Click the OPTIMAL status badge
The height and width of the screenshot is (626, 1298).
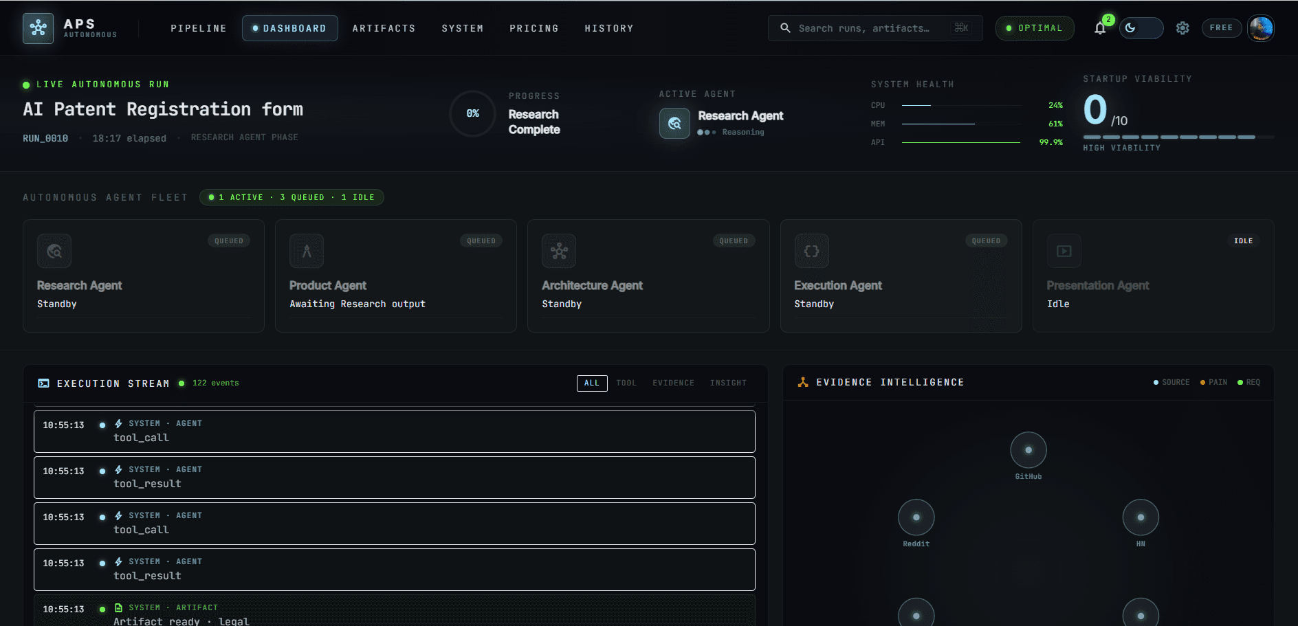coord(1035,28)
